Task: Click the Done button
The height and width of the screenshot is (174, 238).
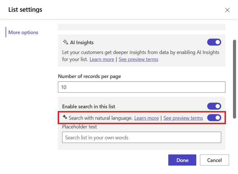Action: click(x=182, y=160)
